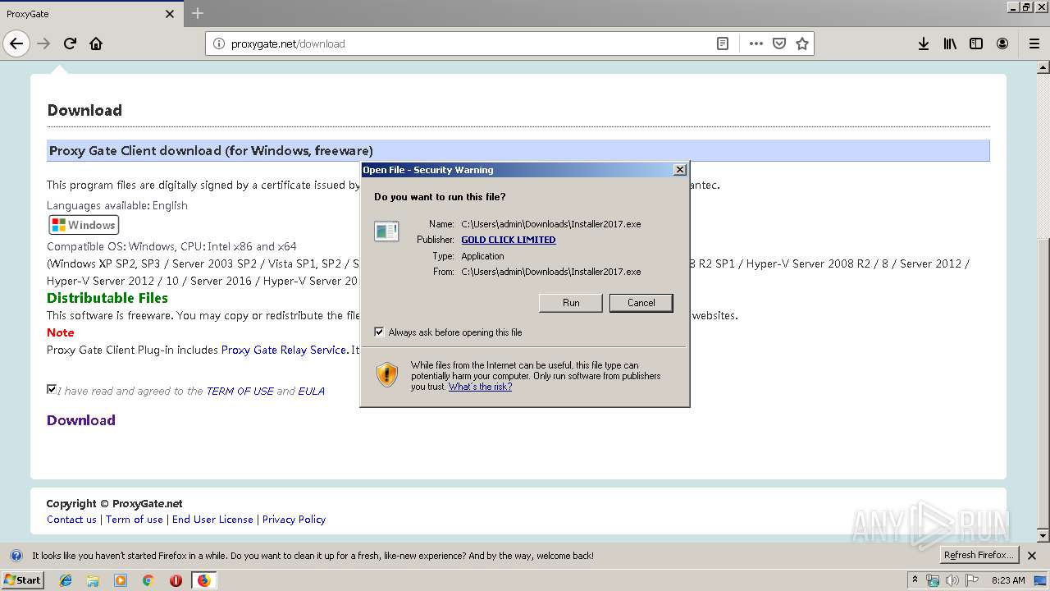Viewport: 1050px width, 591px height.
Task: Open media player taskbar icon
Action: click(121, 580)
